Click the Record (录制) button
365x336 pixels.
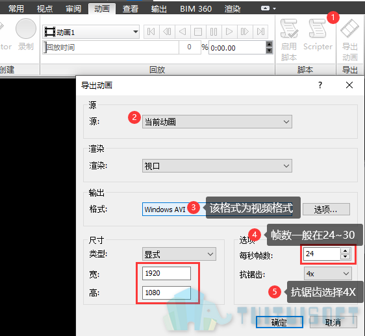point(26,34)
